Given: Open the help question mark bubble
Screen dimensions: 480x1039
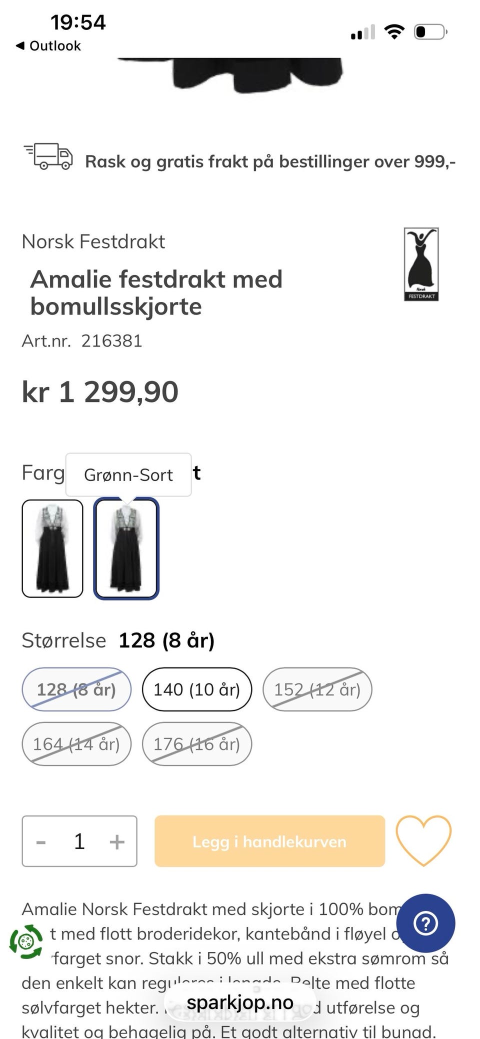Looking at the screenshot, I should click(425, 923).
